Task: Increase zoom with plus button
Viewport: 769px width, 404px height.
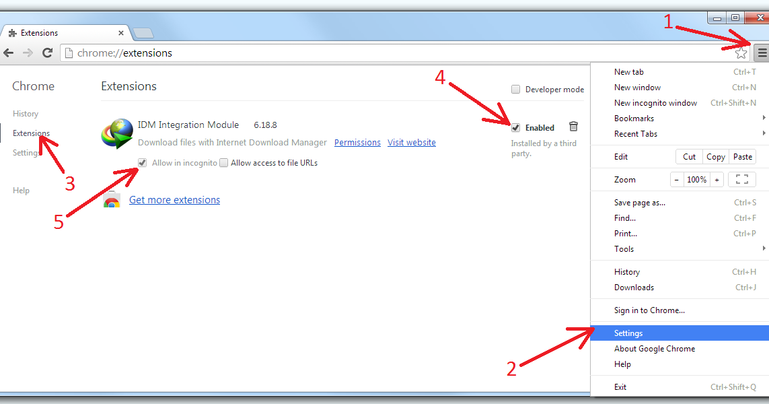Action: [717, 180]
